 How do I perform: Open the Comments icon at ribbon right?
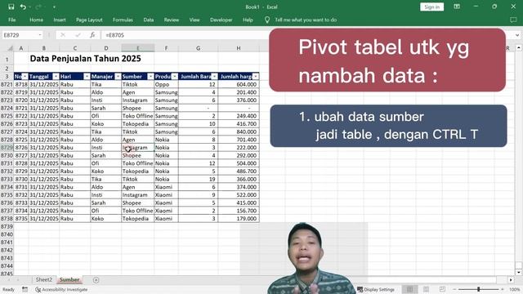pyautogui.click(x=513, y=20)
